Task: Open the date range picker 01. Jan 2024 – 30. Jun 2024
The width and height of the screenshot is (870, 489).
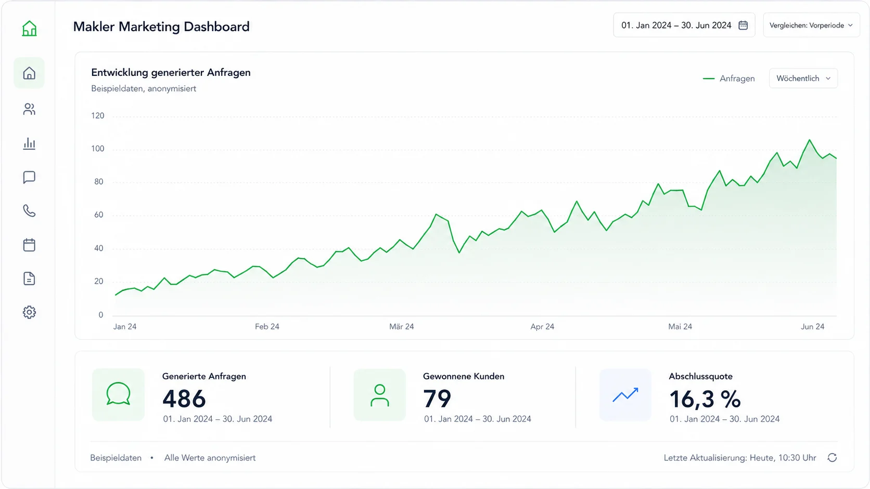Action: point(684,25)
